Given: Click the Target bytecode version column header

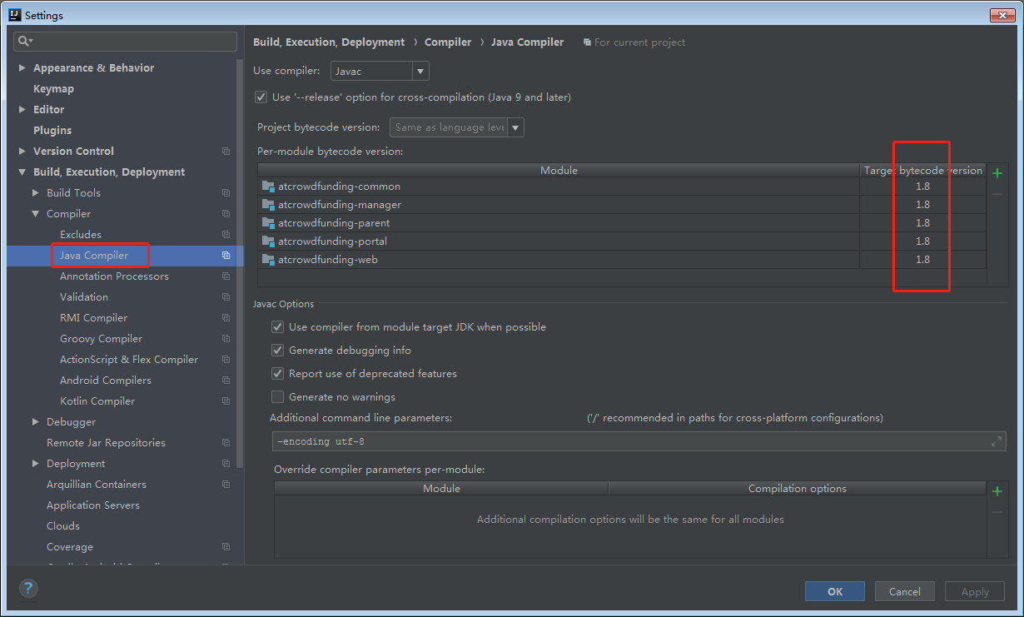Looking at the screenshot, I should pos(923,170).
